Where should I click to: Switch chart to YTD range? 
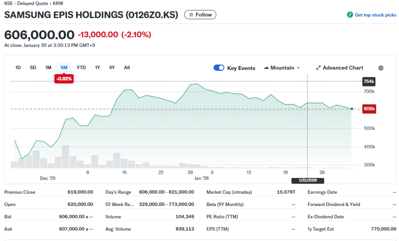click(x=81, y=68)
